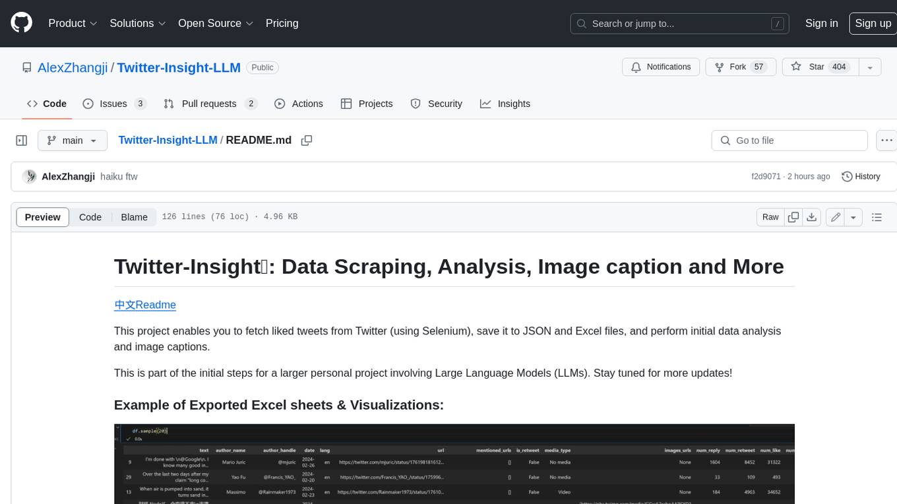Viewport: 897px width, 504px height.
Task: Open the AlexZhangji commit author link
Action: tap(68, 177)
